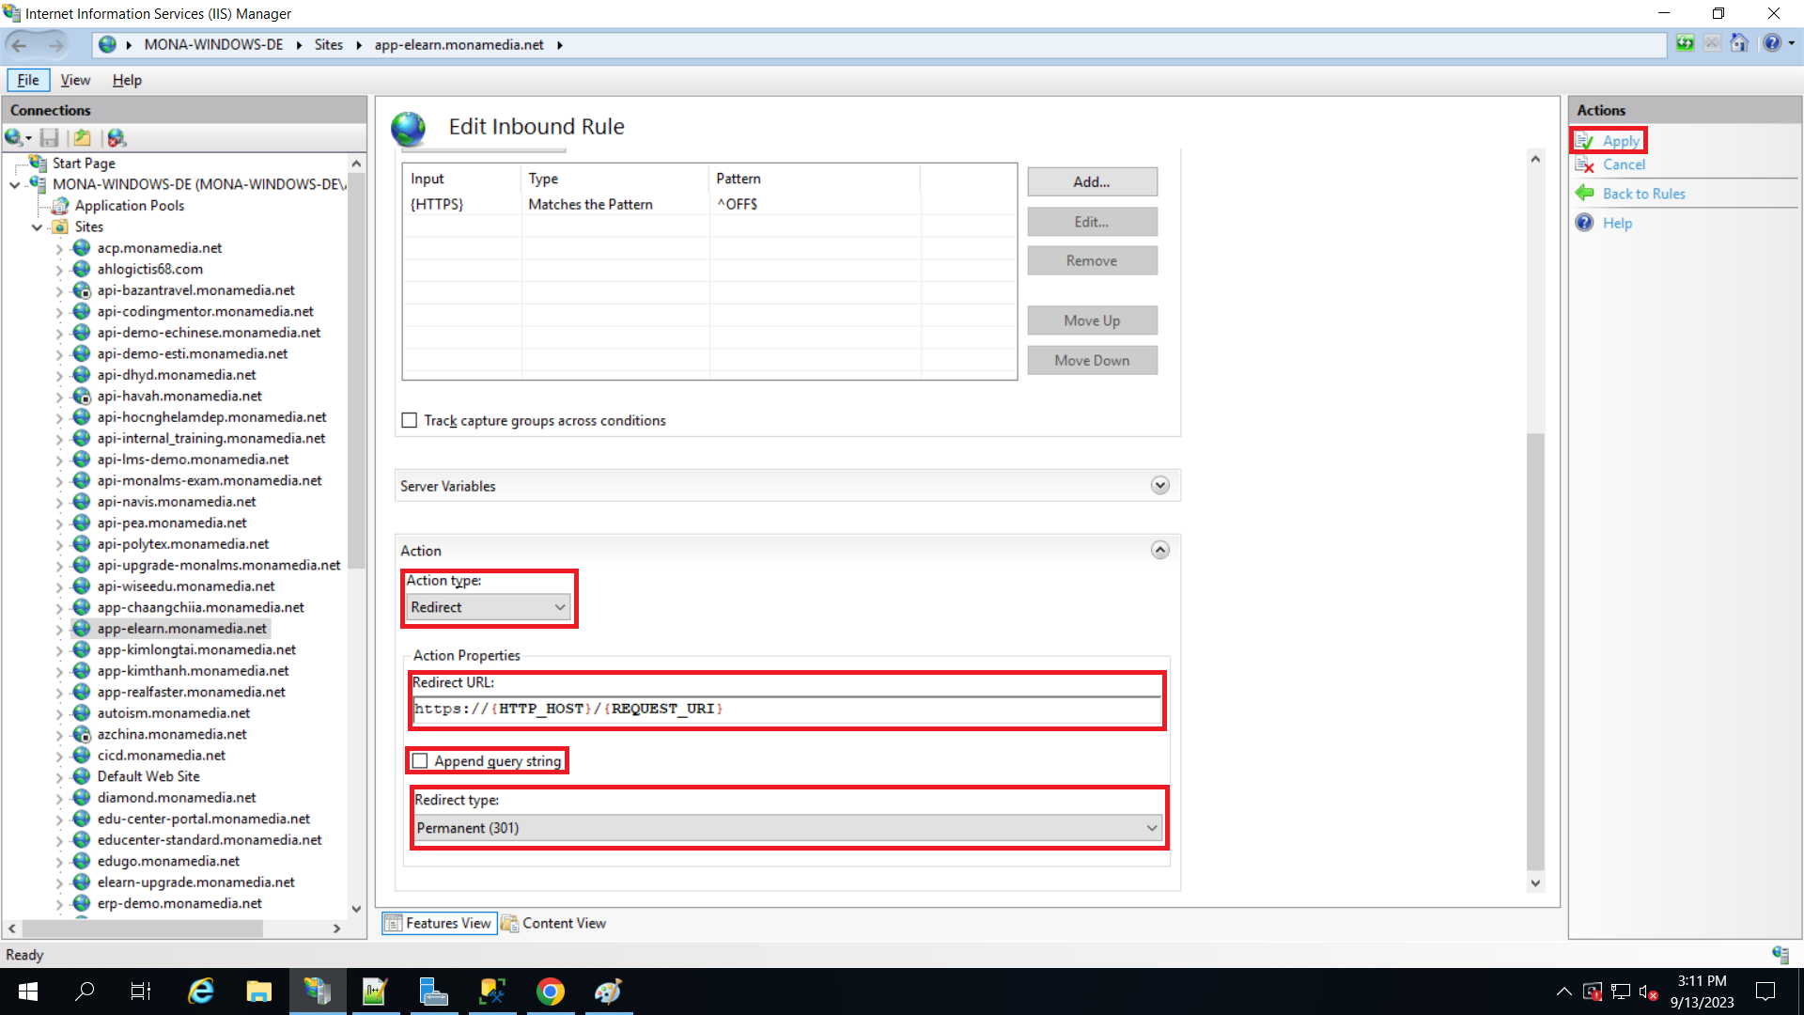This screenshot has width=1804, height=1015.
Task: Click the Paint taskbar icon
Action: point(608,992)
